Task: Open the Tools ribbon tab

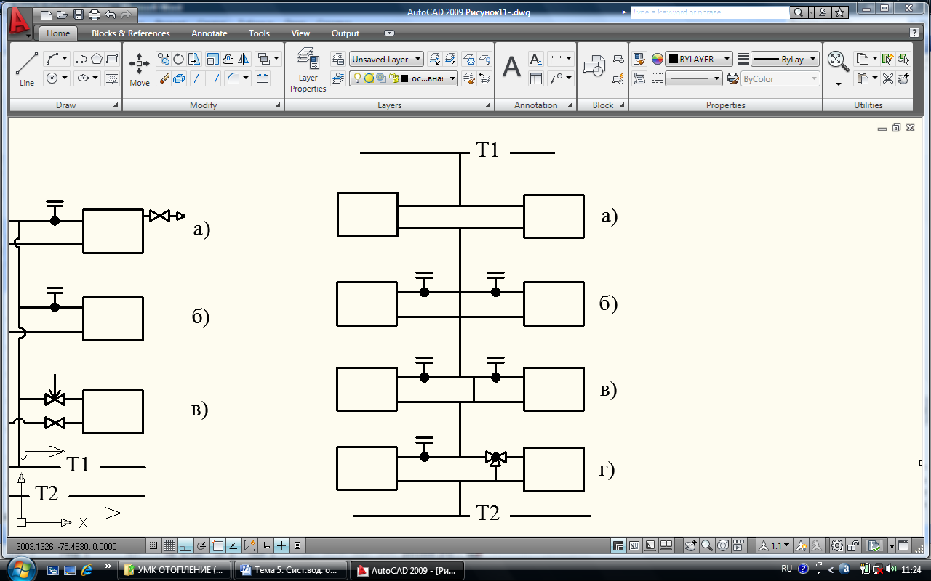Action: pyautogui.click(x=259, y=33)
